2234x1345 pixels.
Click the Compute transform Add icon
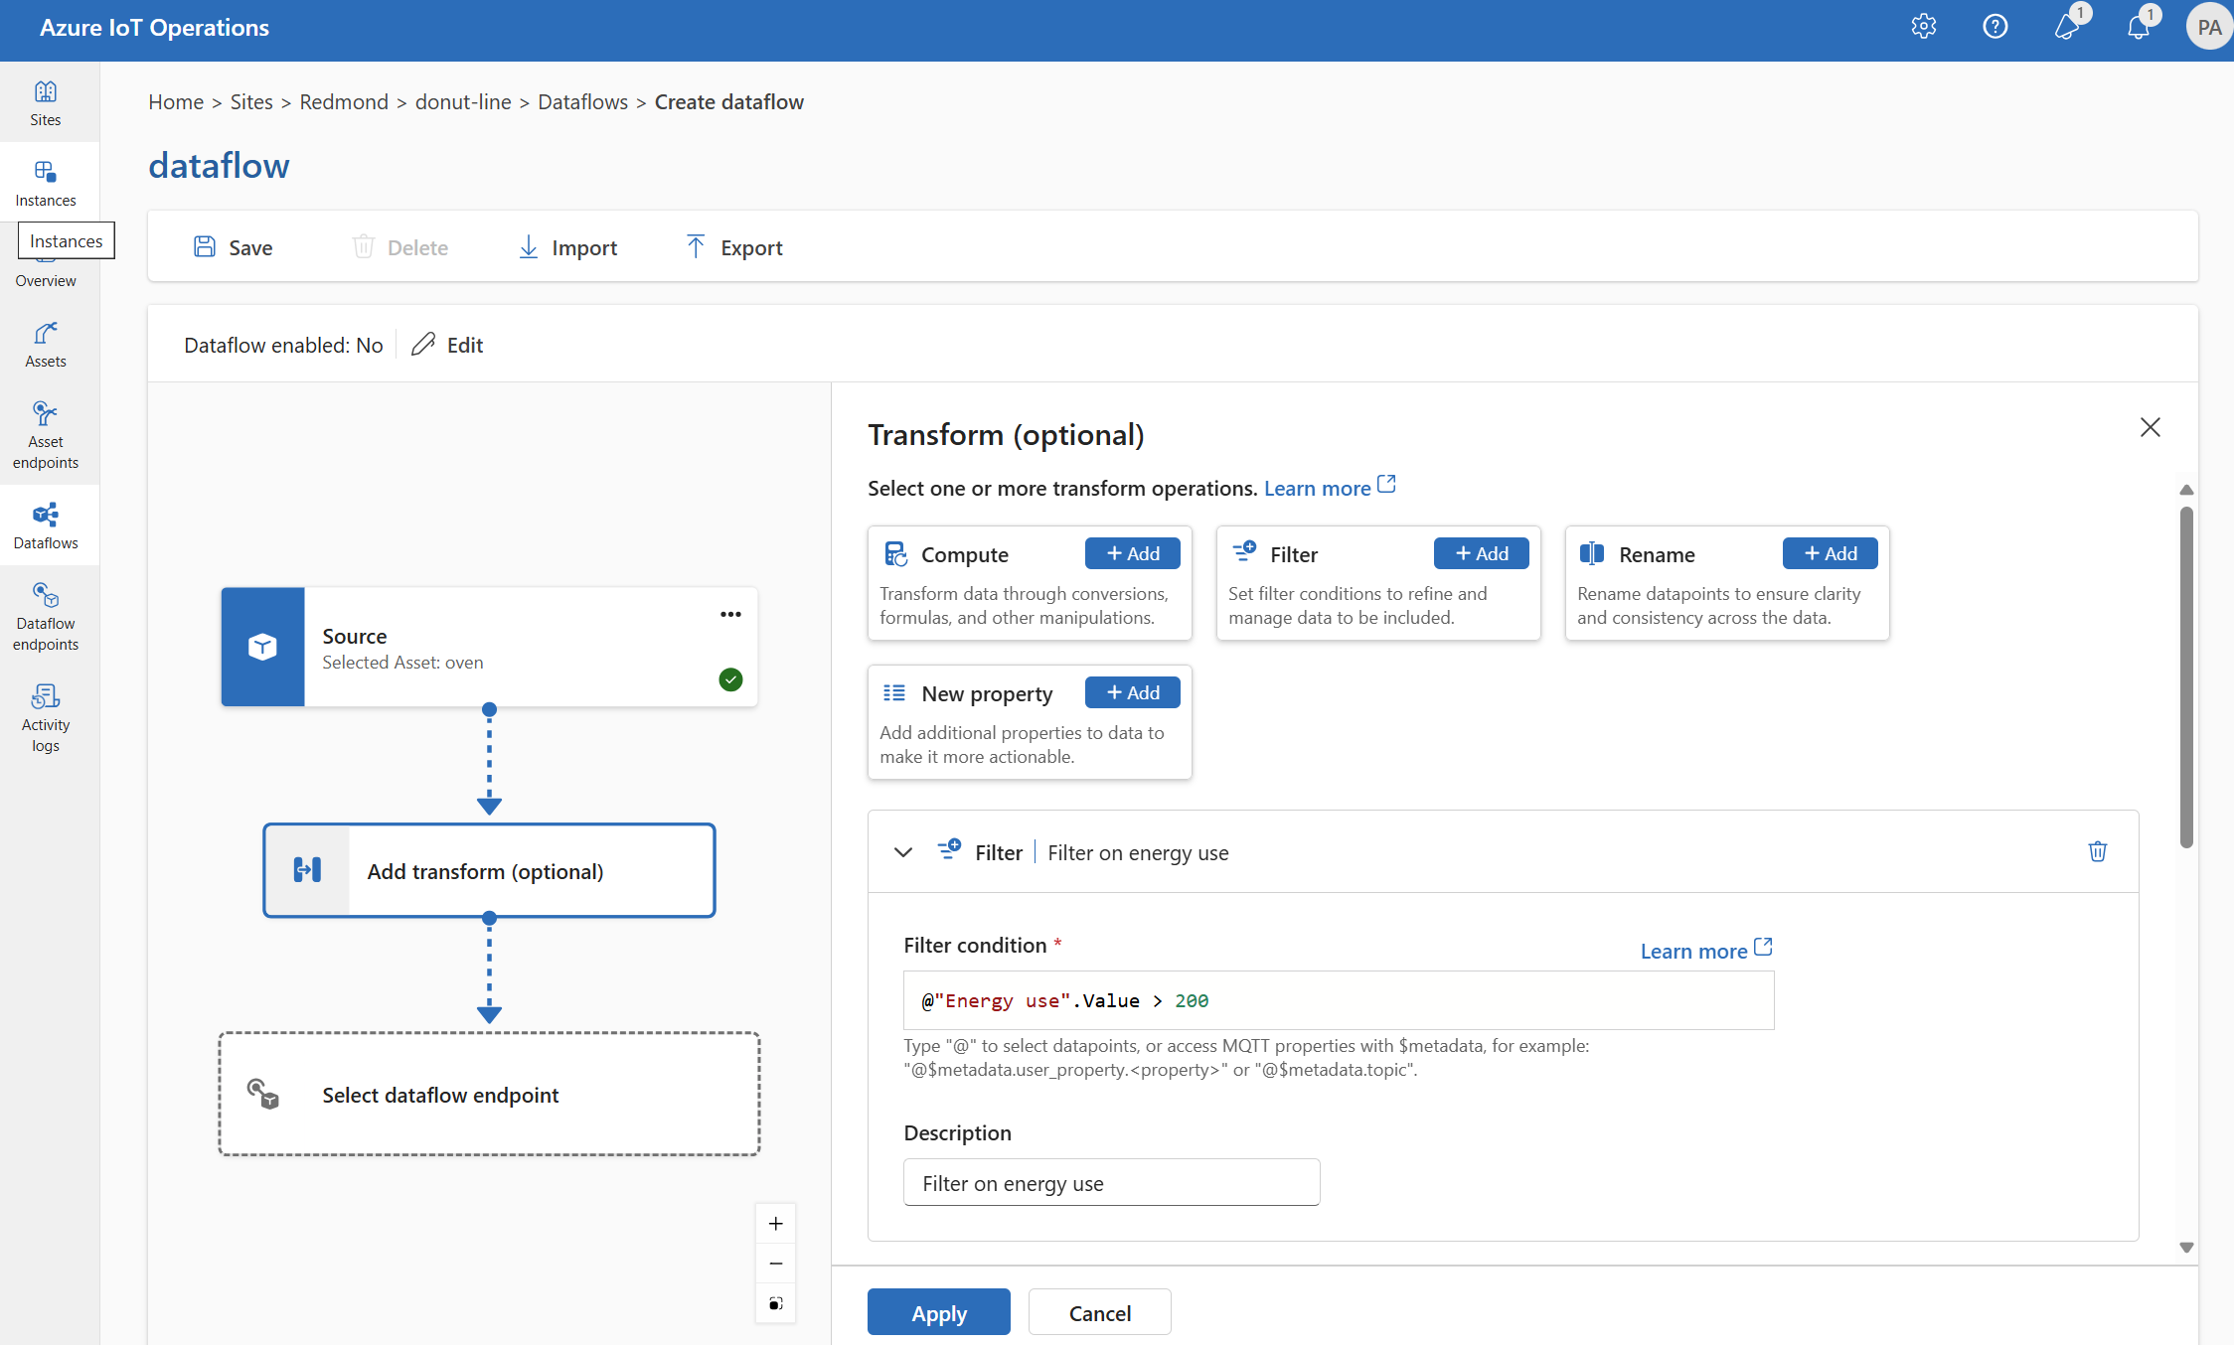tap(1135, 552)
